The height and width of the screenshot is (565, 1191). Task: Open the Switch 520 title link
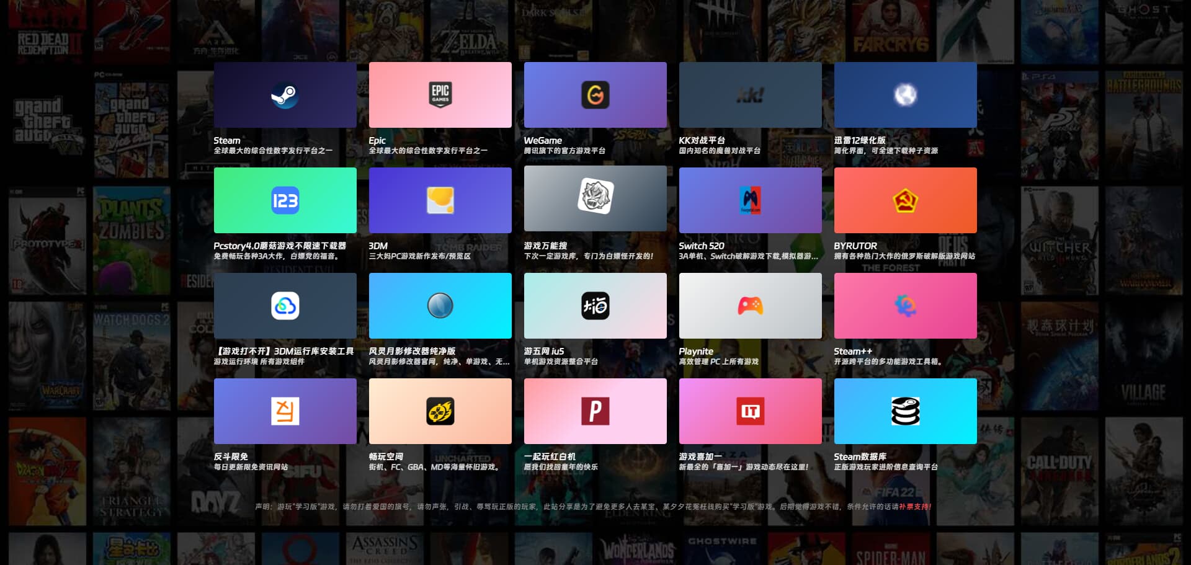click(x=702, y=246)
